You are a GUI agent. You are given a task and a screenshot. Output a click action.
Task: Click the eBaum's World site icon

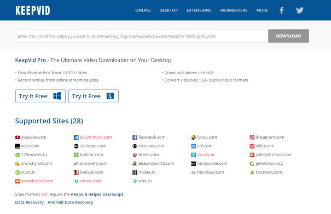tap(135, 164)
